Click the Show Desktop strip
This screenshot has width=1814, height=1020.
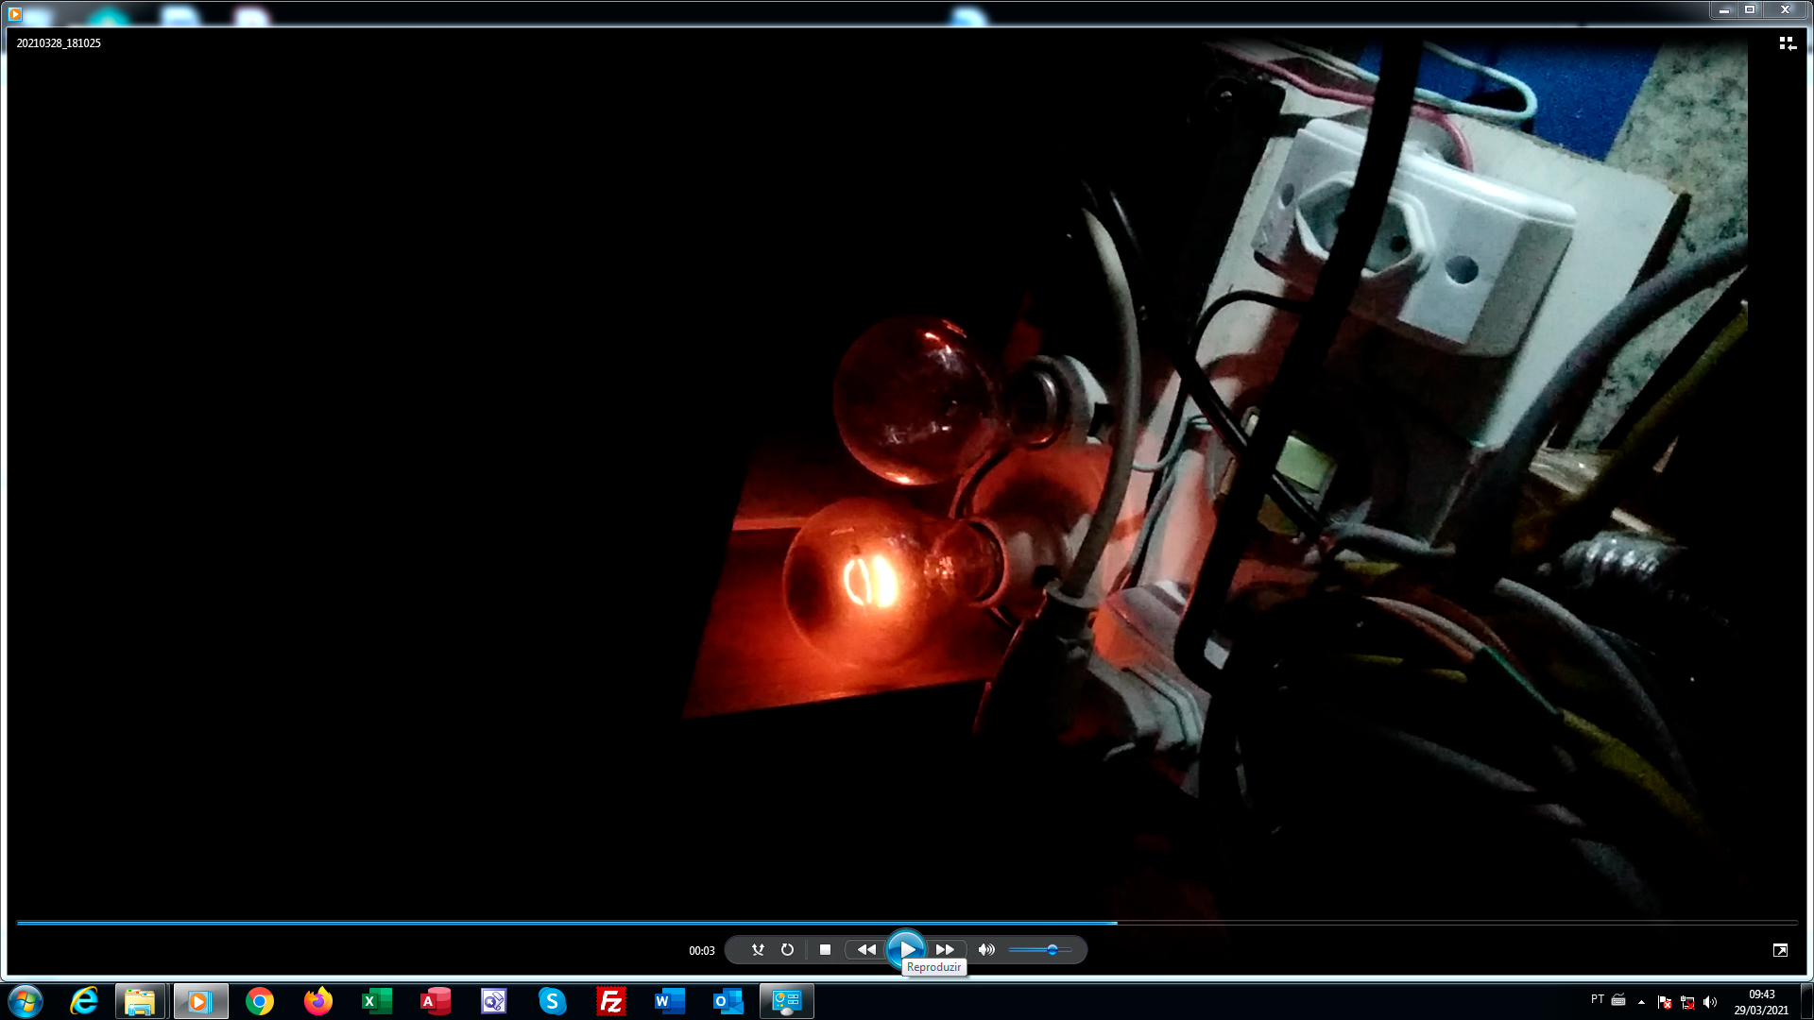pyautogui.click(x=1807, y=1001)
